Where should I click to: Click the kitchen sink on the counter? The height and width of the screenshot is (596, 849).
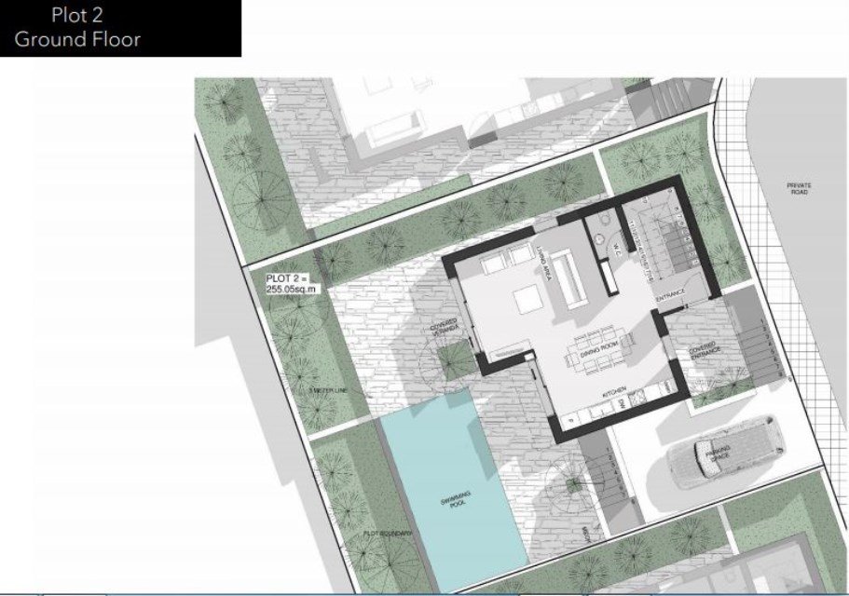coord(637,399)
